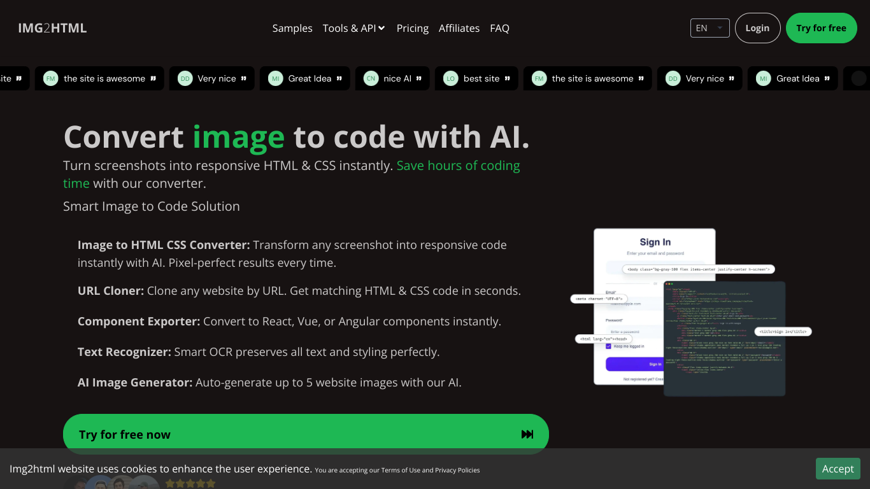This screenshot has height=489, width=870.
Task: Click the 'Save hours of coding time' green text
Action: pos(292,174)
